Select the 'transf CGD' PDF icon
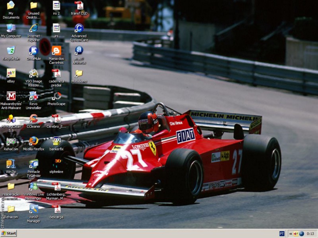 coord(79,6)
